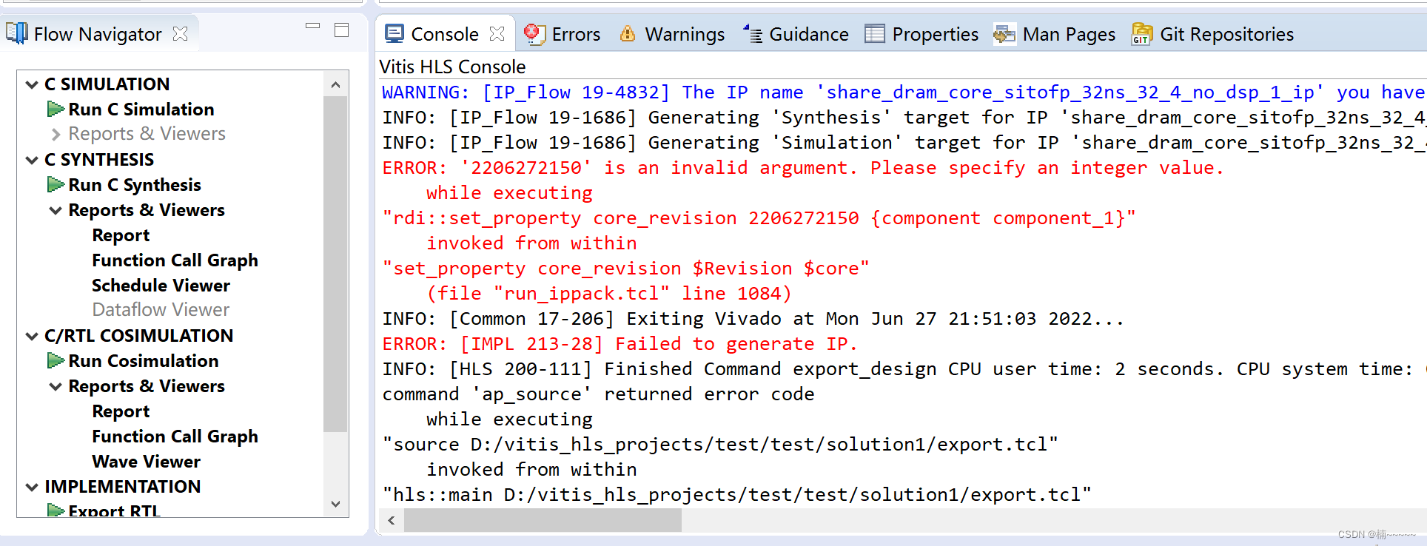The height and width of the screenshot is (546, 1427).
Task: Open the Errors tab
Action: point(576,34)
